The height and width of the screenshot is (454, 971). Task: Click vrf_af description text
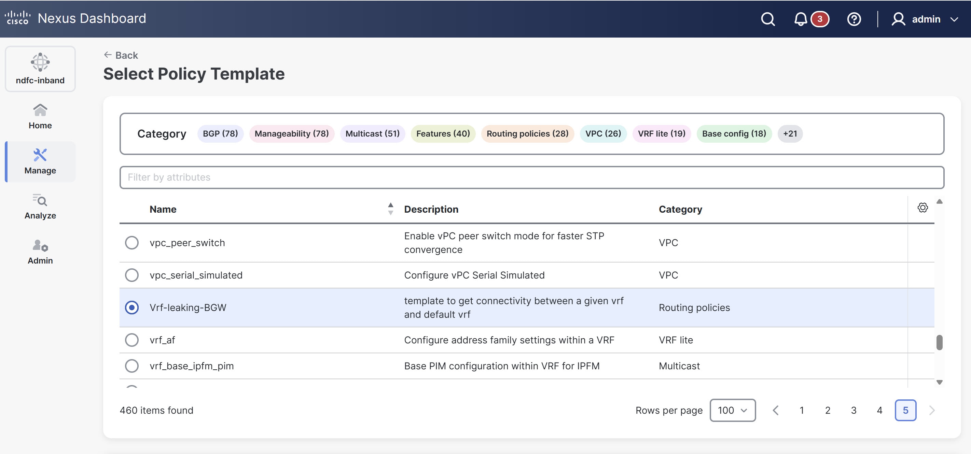point(509,340)
